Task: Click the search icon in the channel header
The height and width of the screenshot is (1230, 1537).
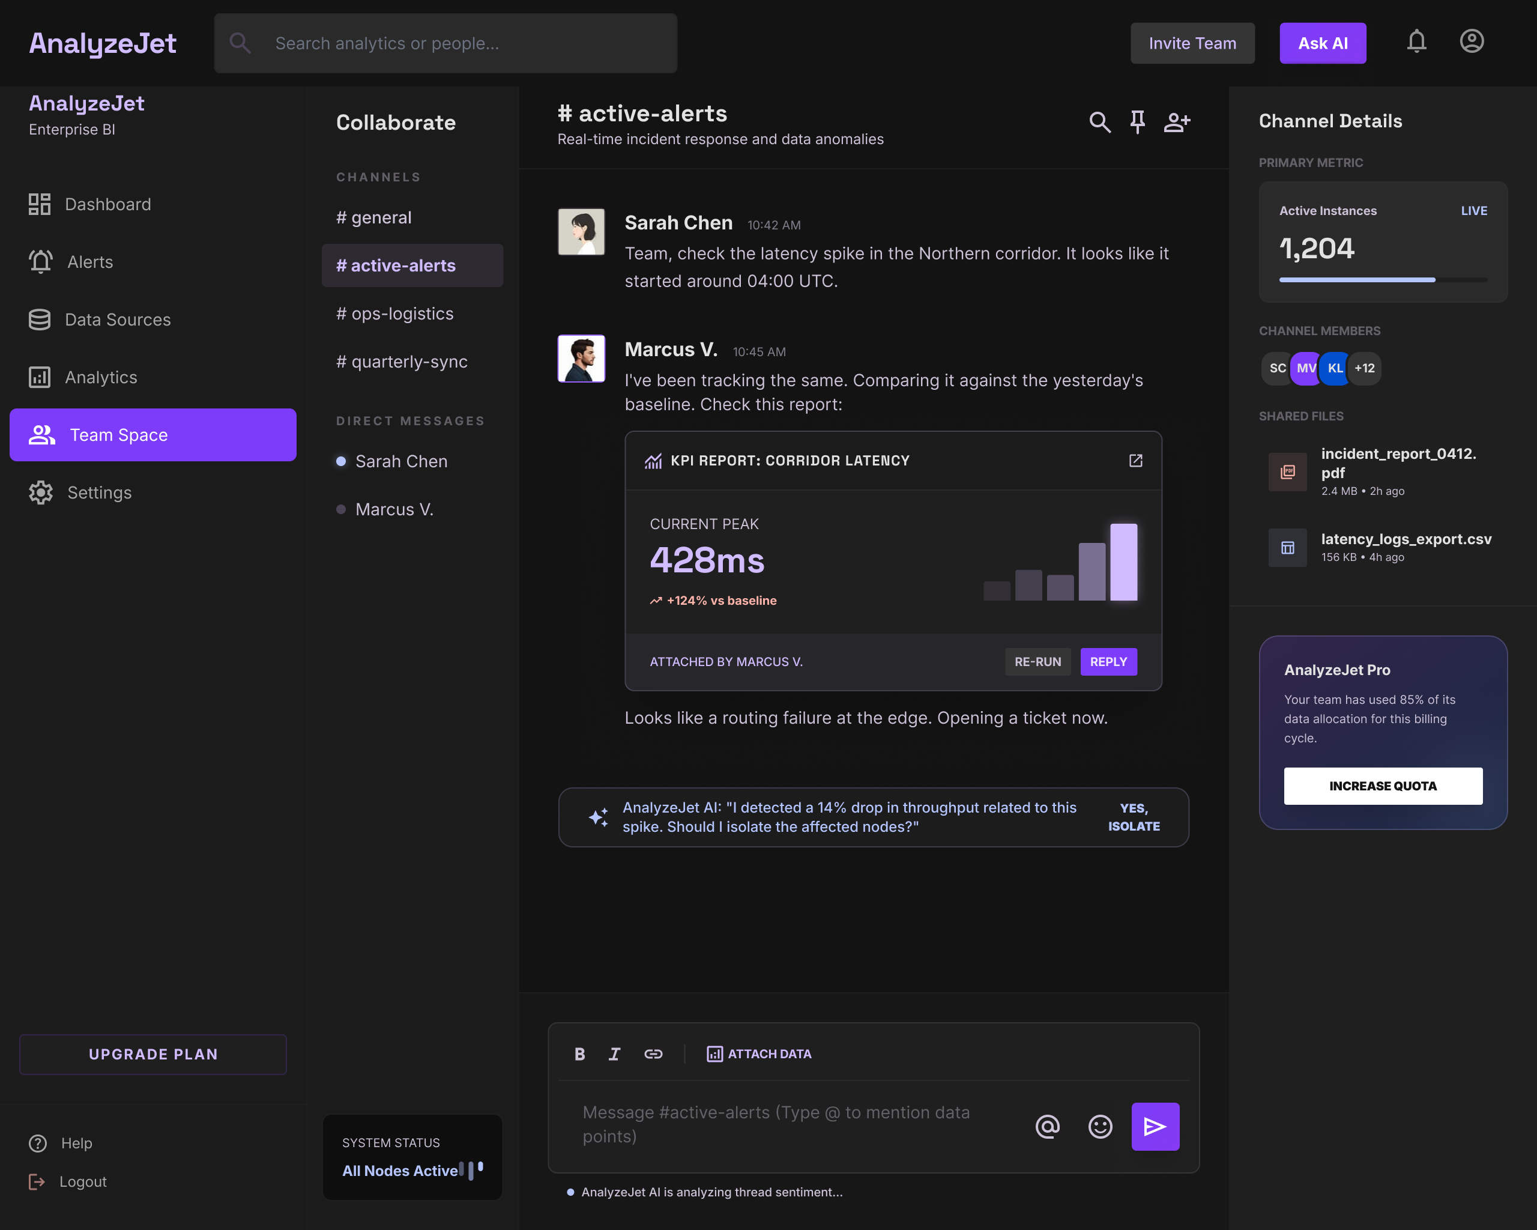Action: (1100, 122)
